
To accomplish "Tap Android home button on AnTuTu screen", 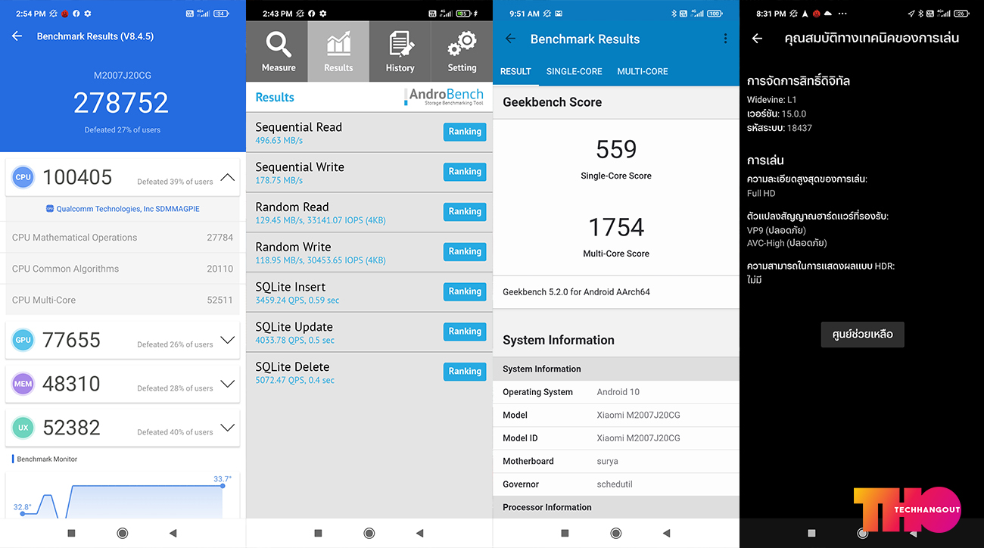I will click(123, 533).
